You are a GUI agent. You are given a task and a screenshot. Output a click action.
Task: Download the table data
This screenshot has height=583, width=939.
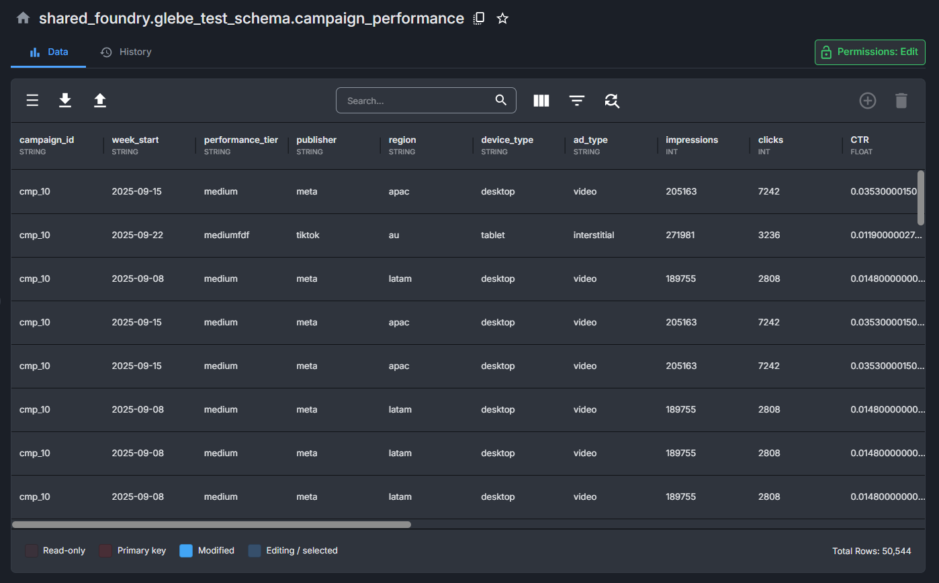(x=65, y=101)
